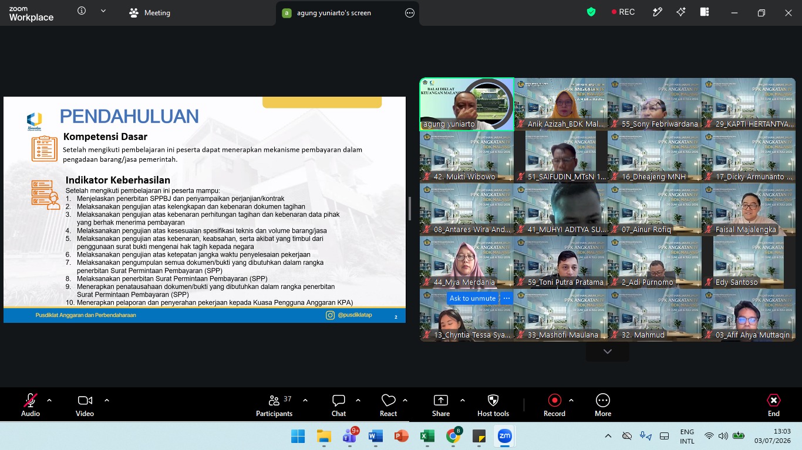
Task: Open Host tools
Action: 493,405
